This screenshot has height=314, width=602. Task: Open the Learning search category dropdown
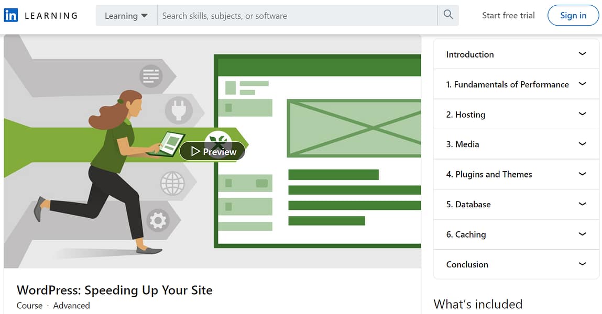(x=125, y=15)
